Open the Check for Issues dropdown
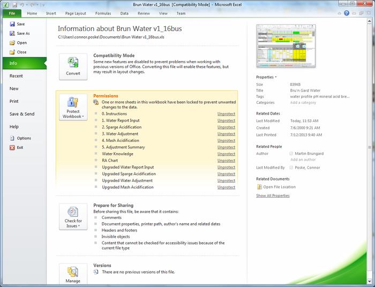The image size is (375, 287). click(x=73, y=217)
